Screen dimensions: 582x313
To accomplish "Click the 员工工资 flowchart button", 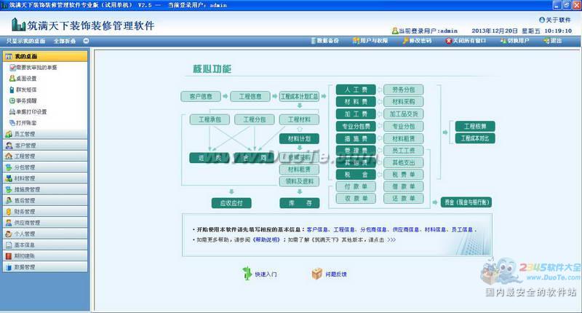I will click(404, 151).
